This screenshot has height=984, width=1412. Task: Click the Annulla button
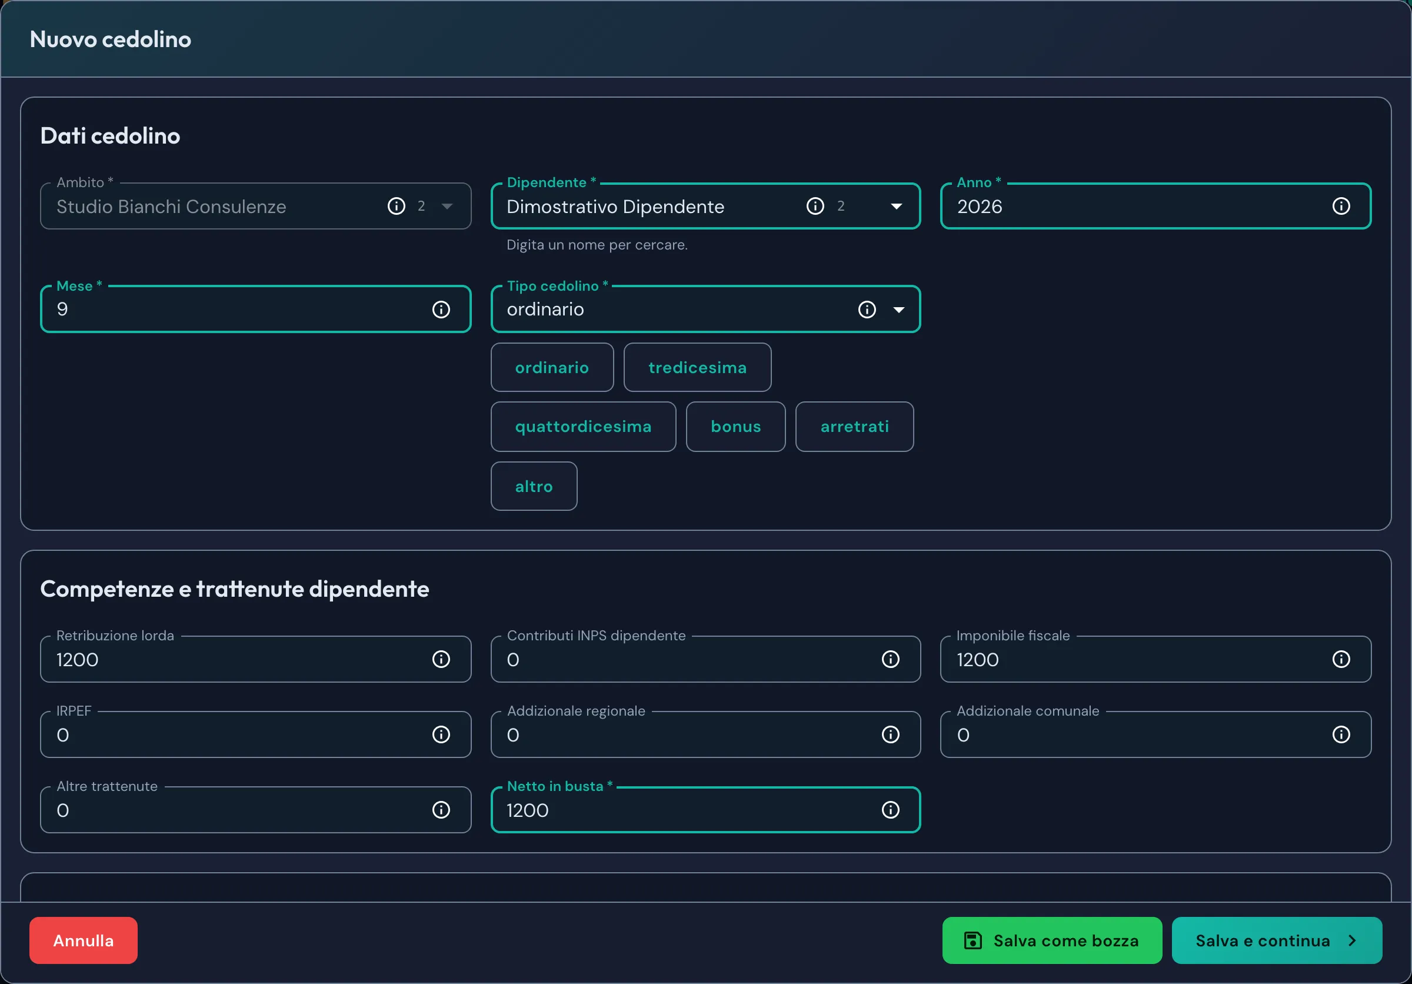point(84,940)
